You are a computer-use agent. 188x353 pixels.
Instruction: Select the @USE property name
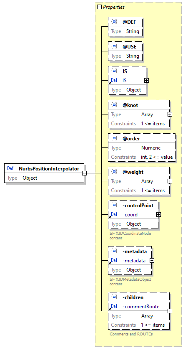(x=129, y=47)
